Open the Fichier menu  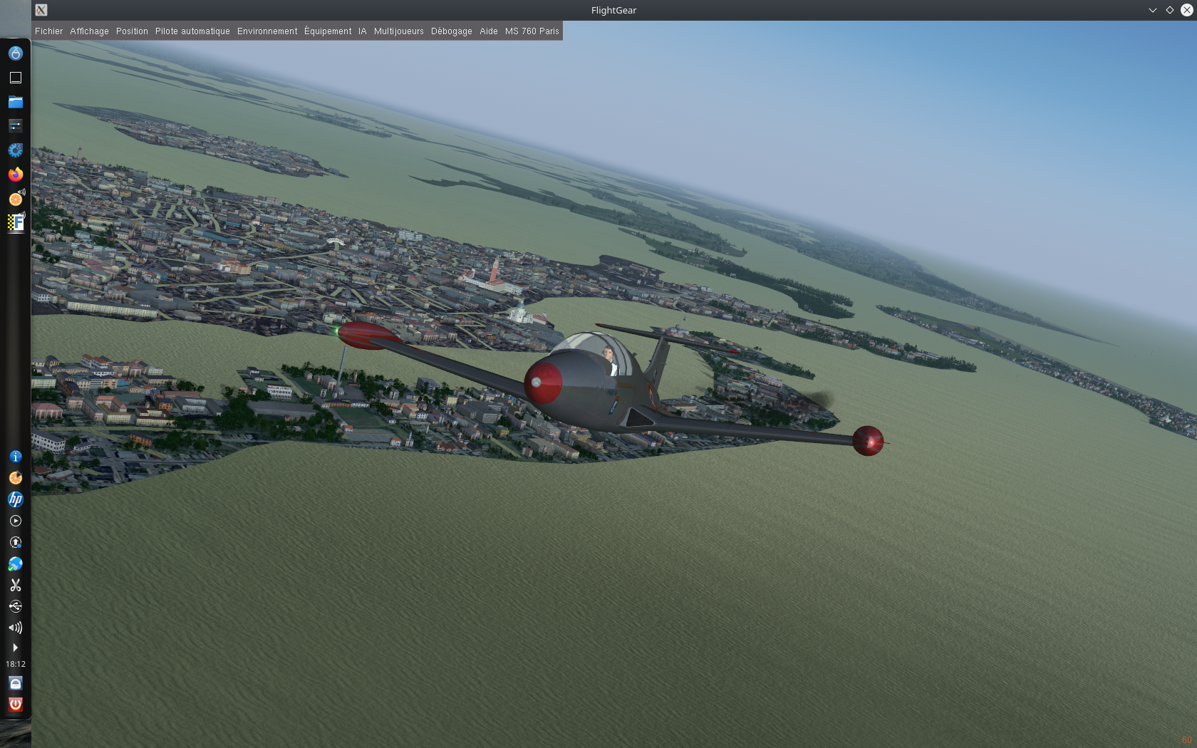pos(48,31)
